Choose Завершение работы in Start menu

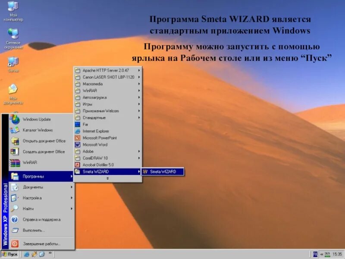pyautogui.click(x=41, y=244)
